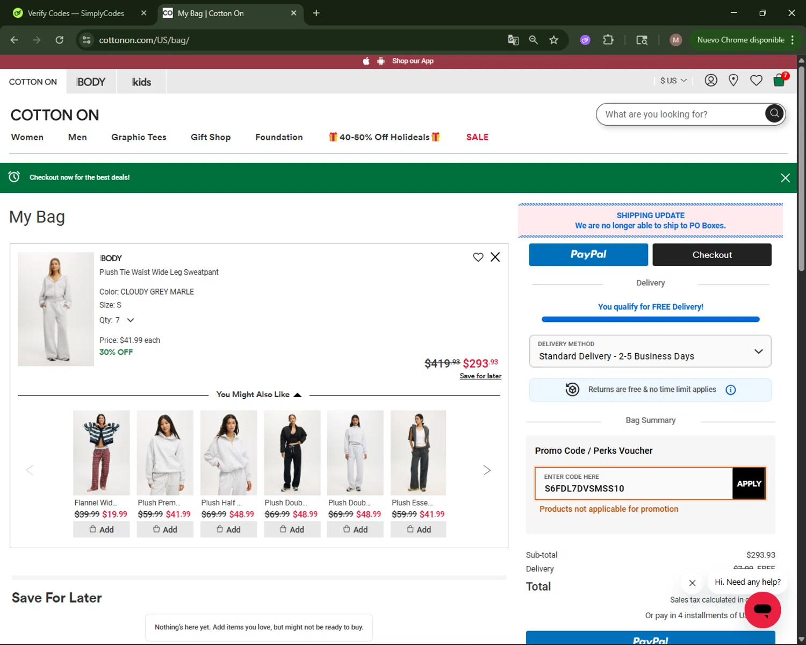806x645 pixels.
Task: Open site information icon in address bar
Action: pyautogui.click(x=87, y=40)
